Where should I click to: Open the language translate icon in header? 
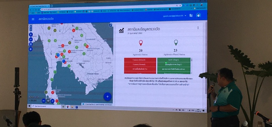tap(191, 16)
